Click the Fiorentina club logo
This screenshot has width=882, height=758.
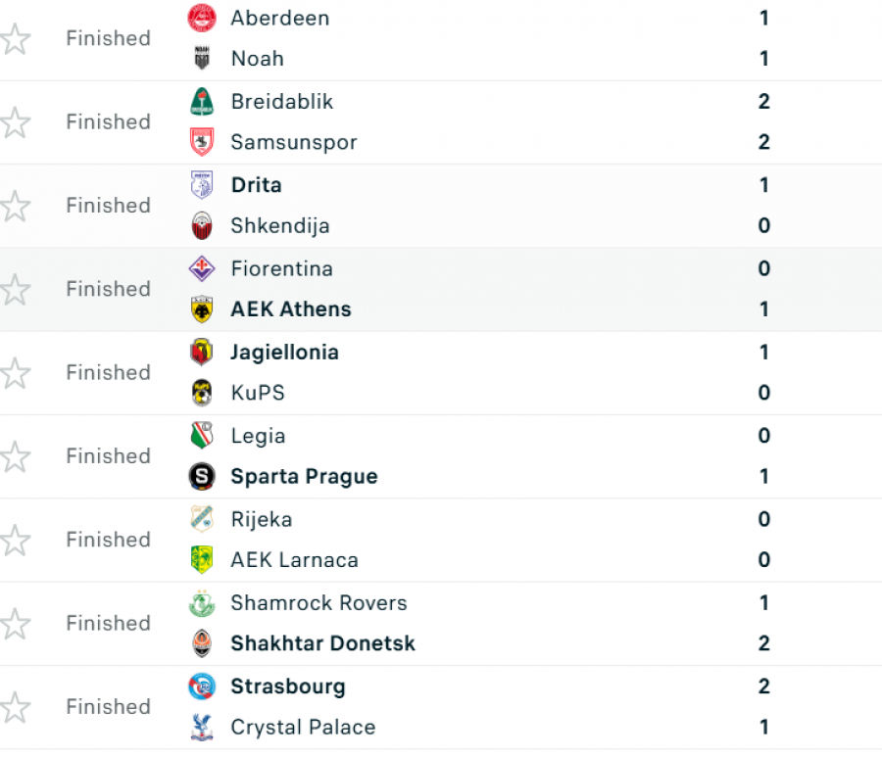201,268
